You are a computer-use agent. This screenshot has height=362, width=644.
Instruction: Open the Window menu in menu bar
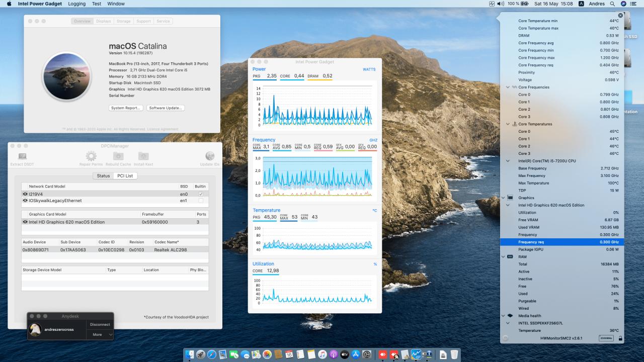[x=116, y=4]
